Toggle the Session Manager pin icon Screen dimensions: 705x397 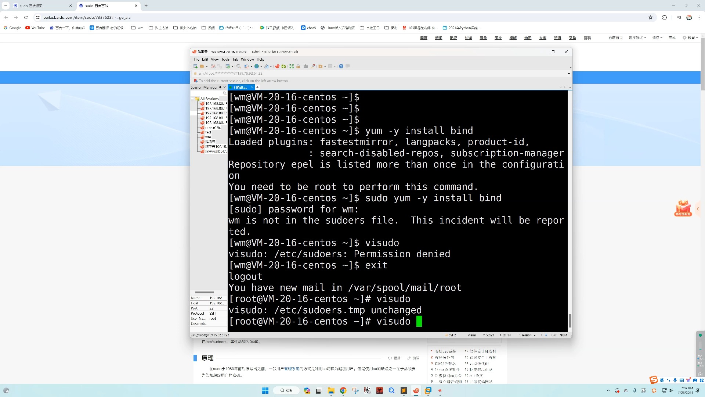220,87
